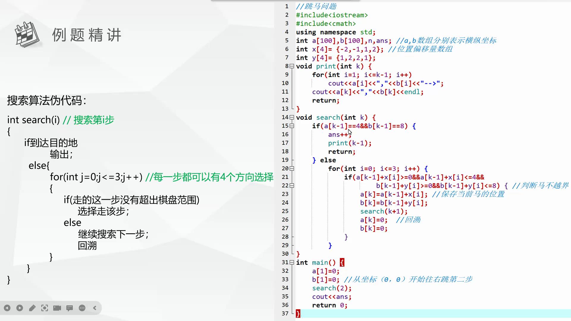Fold the if block on line 15

[x=292, y=126]
